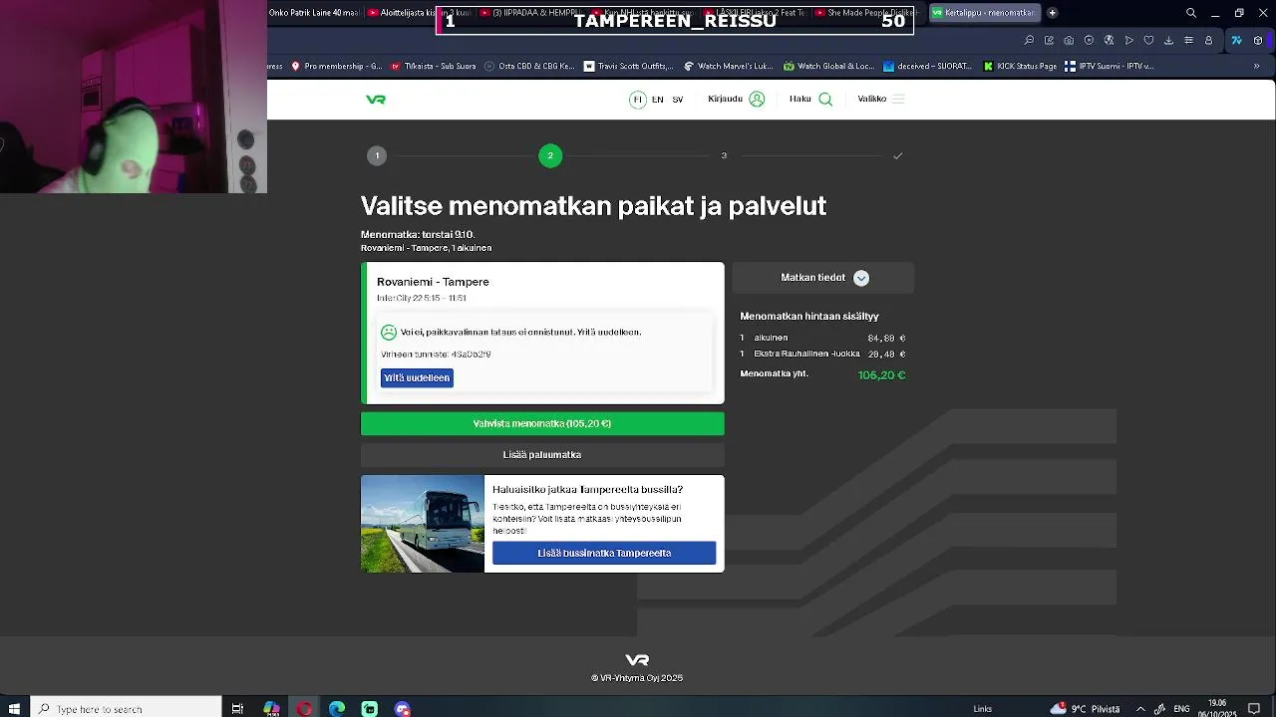Click Lisää bussimatka Tampereelta button
This screenshot has width=1276, height=717.
click(x=604, y=554)
